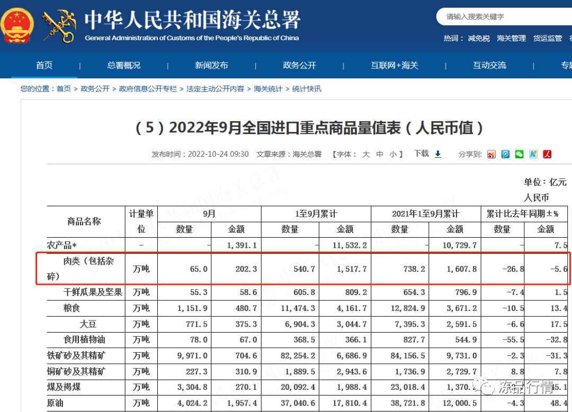Viewport: 572px width, 412px height.
Task: Share article to WeChat
Action: coord(519,154)
